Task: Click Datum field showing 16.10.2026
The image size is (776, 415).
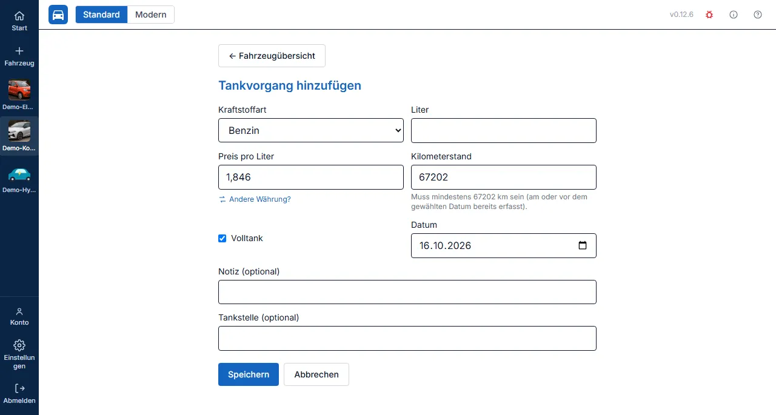Action: 504,245
